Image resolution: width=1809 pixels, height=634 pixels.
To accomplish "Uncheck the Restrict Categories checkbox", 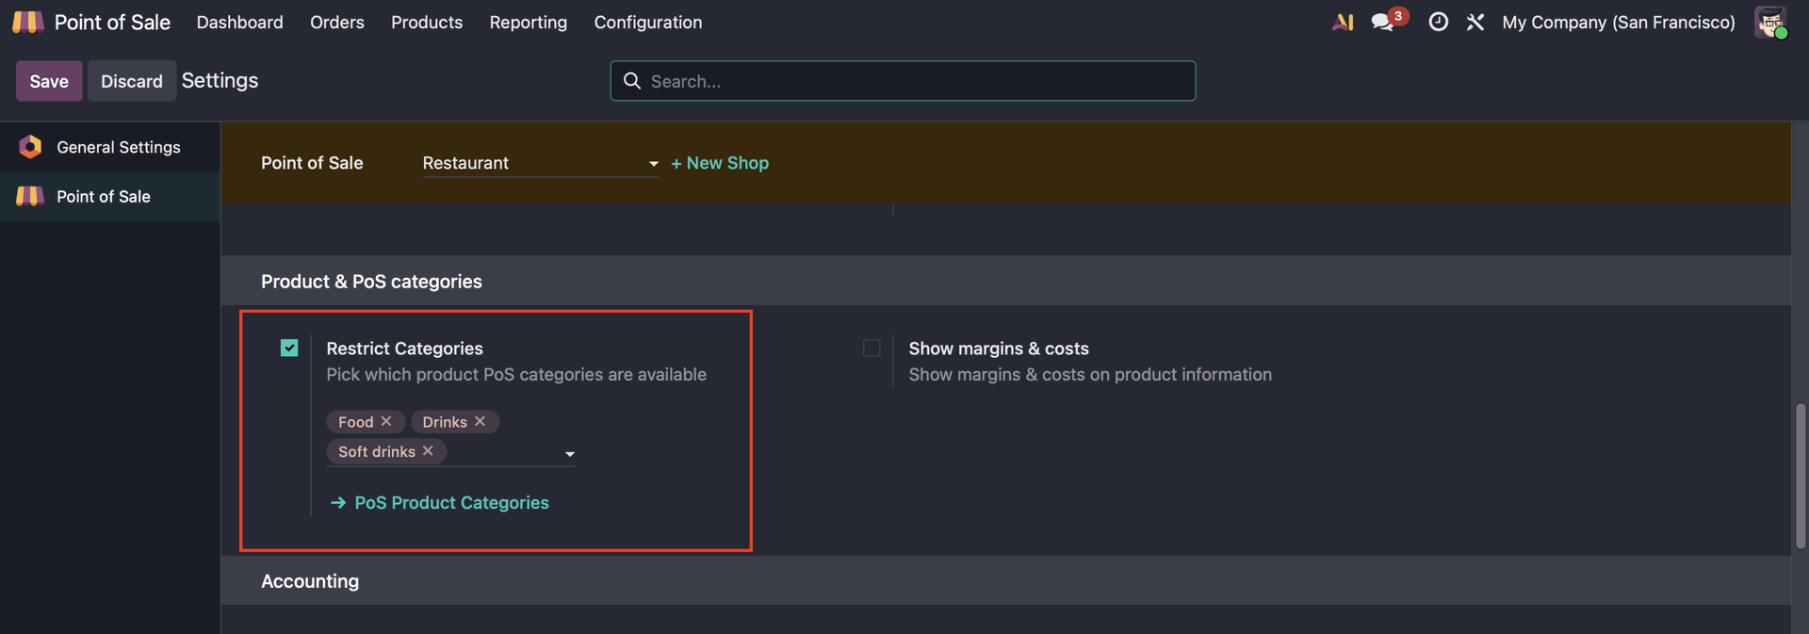I will 289,349.
